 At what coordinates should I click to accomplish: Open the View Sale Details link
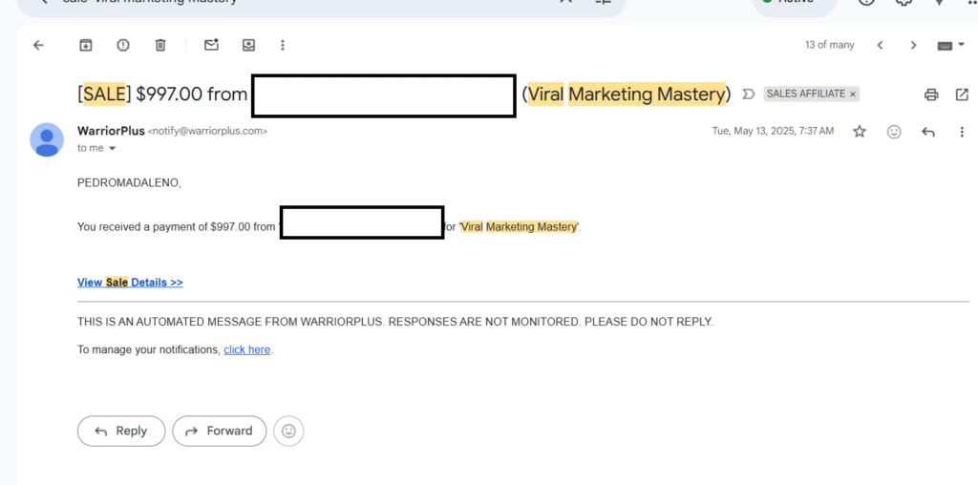(130, 283)
